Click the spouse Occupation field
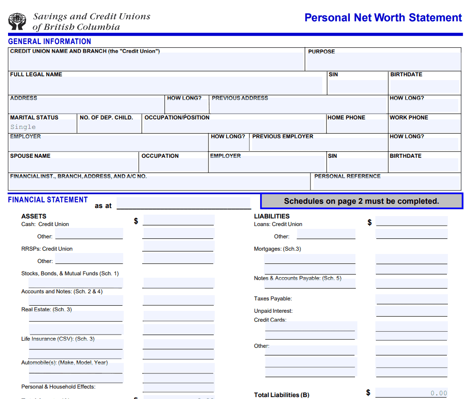473x399 pixels. 174,165
